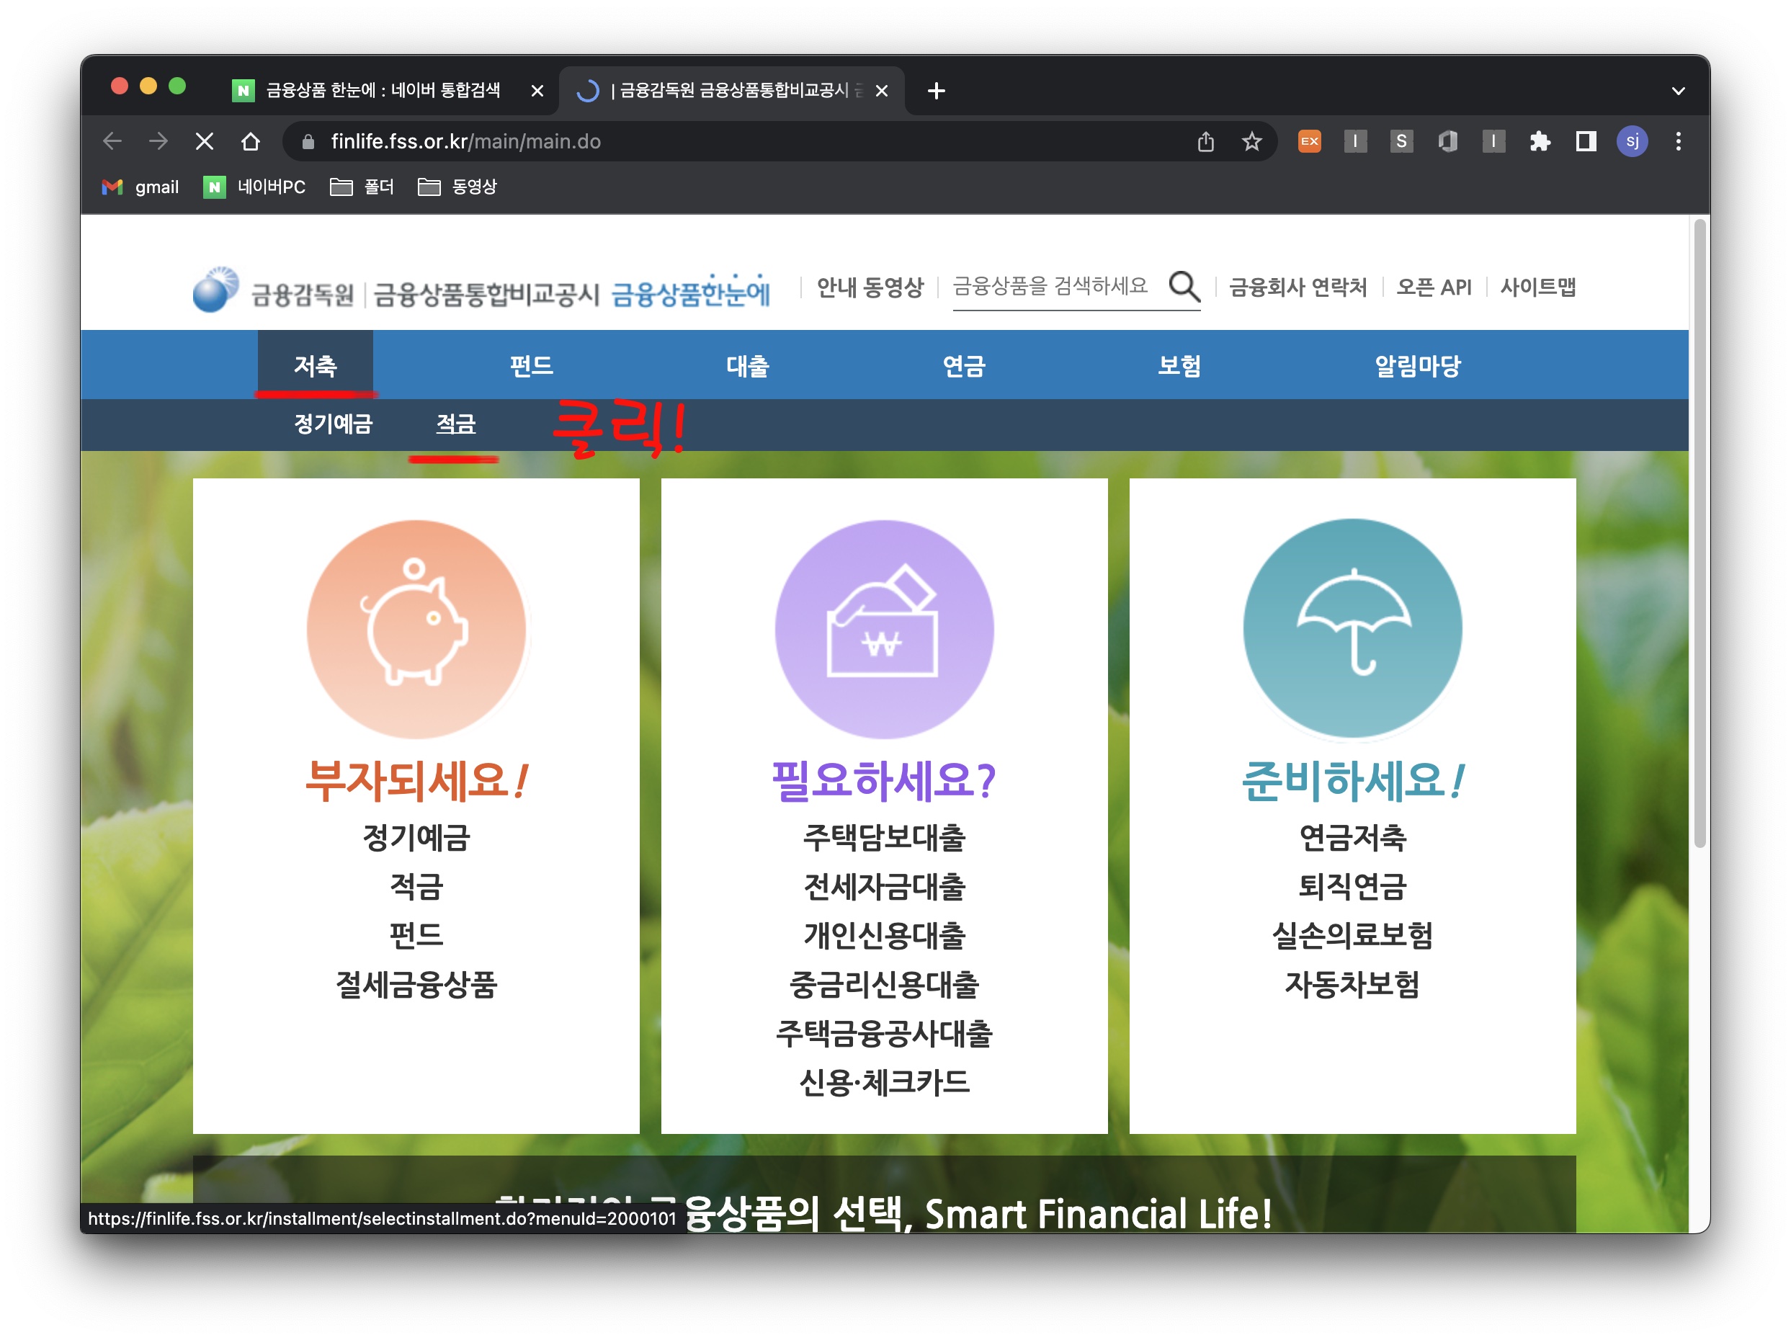Click the share page icon in address bar
The height and width of the screenshot is (1340, 1791).
coord(1205,142)
